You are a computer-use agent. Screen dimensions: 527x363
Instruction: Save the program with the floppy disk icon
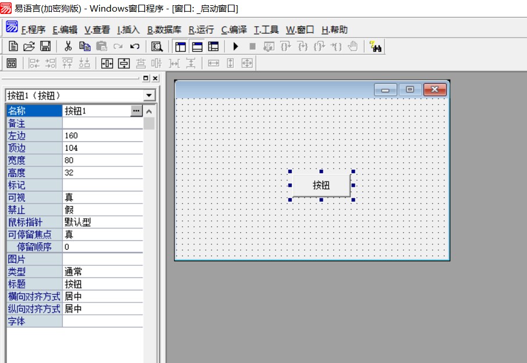[45, 47]
